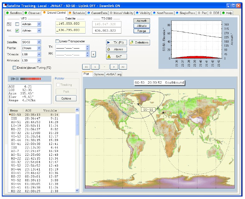Expand the TX VFO A/Main dropdown
245x199 pixels.
[x=39, y=24]
